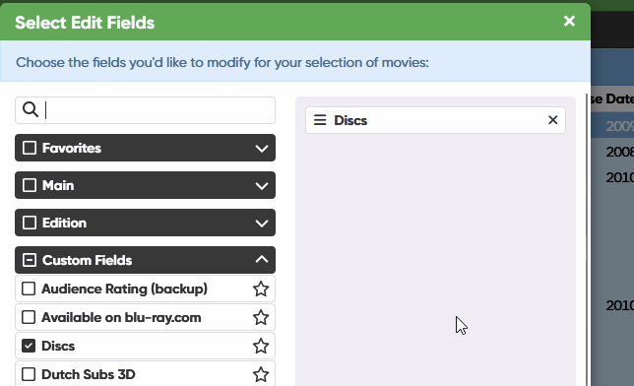The height and width of the screenshot is (386, 634).
Task: Click the Available on blu-ray.com label
Action: pos(121,317)
